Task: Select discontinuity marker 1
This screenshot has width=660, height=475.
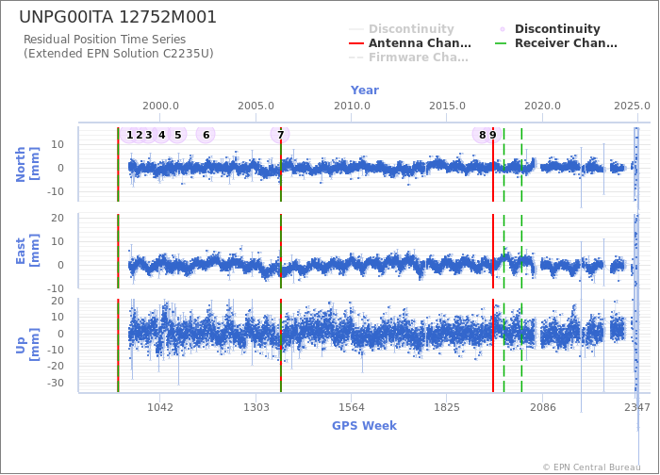Action: pyautogui.click(x=130, y=135)
